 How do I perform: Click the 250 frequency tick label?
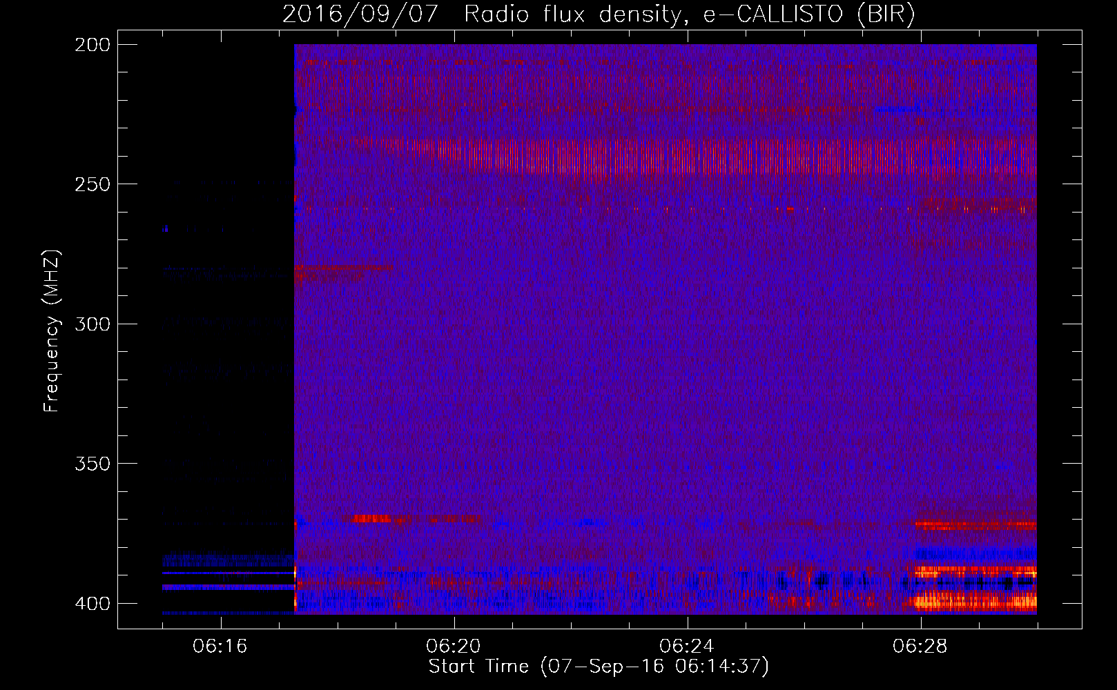click(x=93, y=184)
